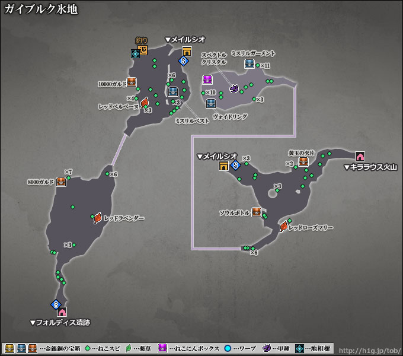The width and height of the screenshot is (403, 356).
Task: Click the ワープ legend text
Action: (x=248, y=349)
